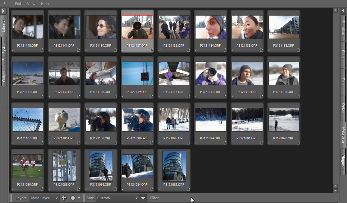
Task: Open the Sort Custom dropdown
Action: click(117, 198)
